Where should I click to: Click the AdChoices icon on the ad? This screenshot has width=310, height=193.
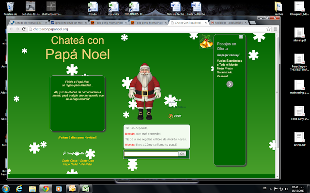coord(241,37)
